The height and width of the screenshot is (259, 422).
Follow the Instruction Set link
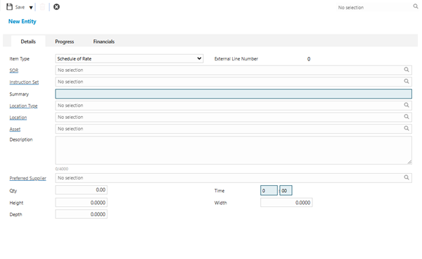pos(24,82)
